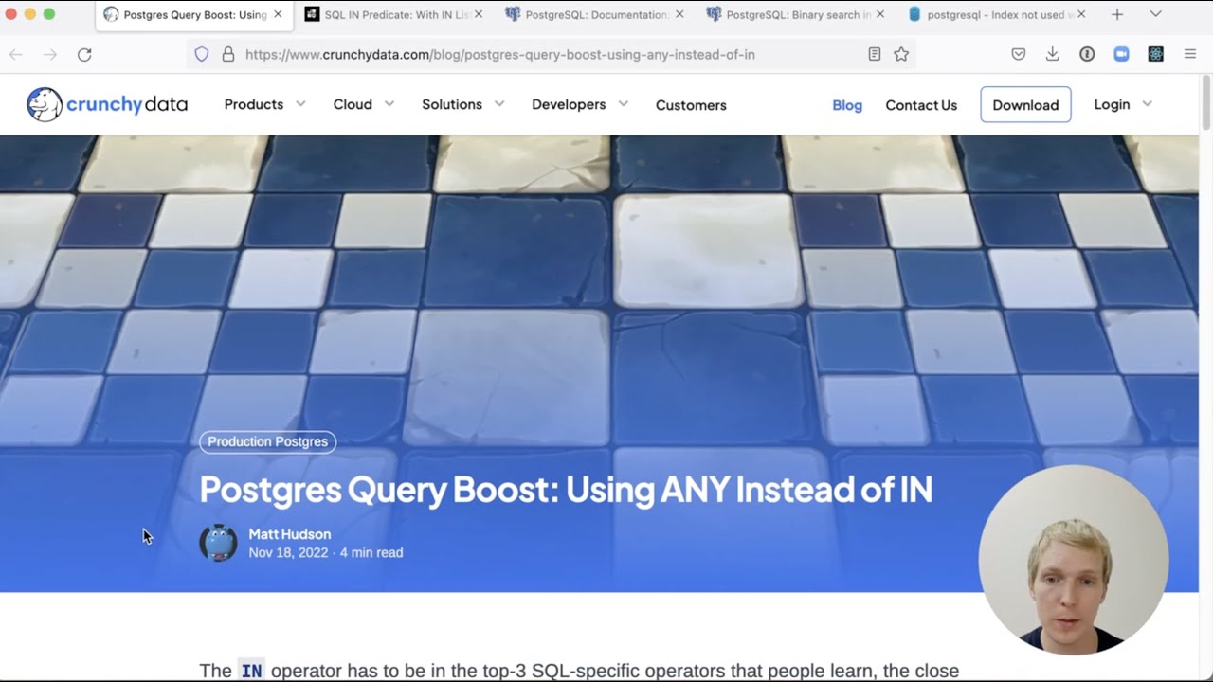The image size is (1213, 682).
Task: Open the Customers page
Action: tap(691, 105)
